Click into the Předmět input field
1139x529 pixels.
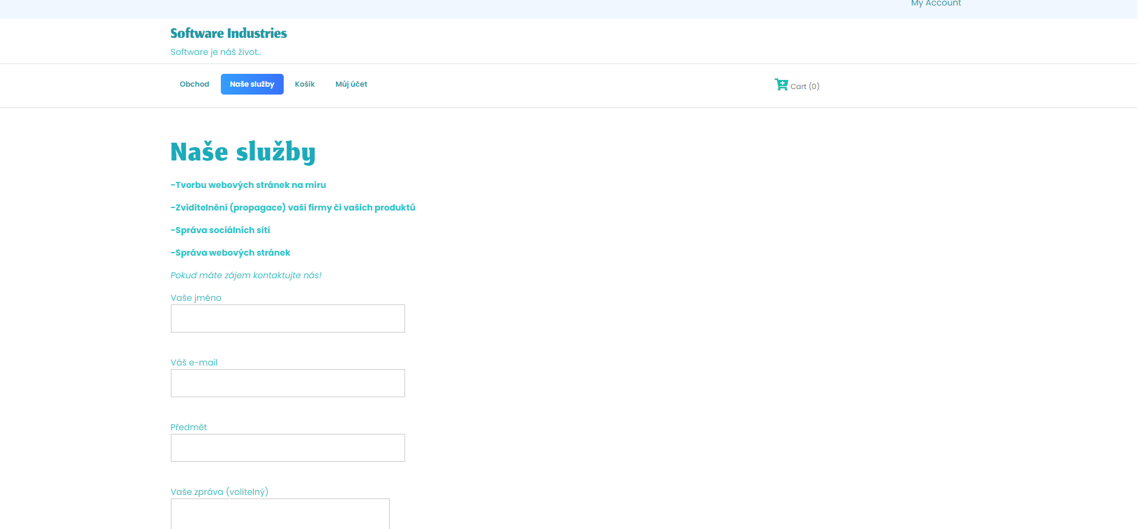[287, 448]
